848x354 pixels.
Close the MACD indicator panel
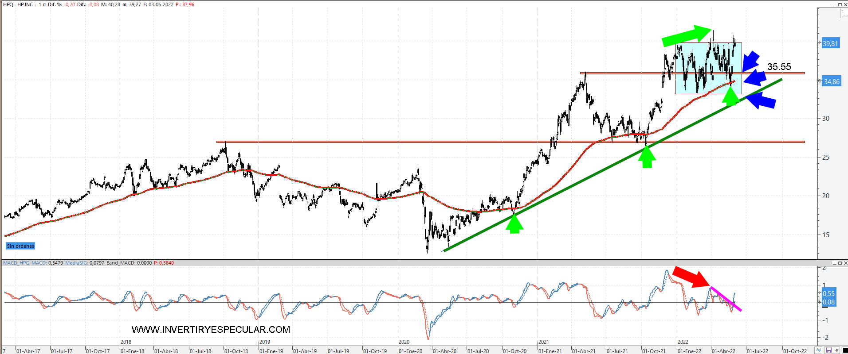point(846,263)
